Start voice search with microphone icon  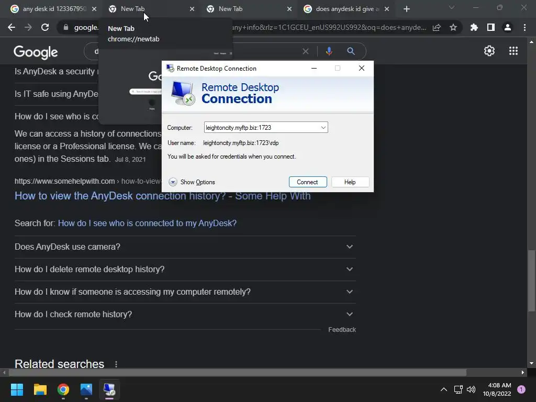point(329,51)
